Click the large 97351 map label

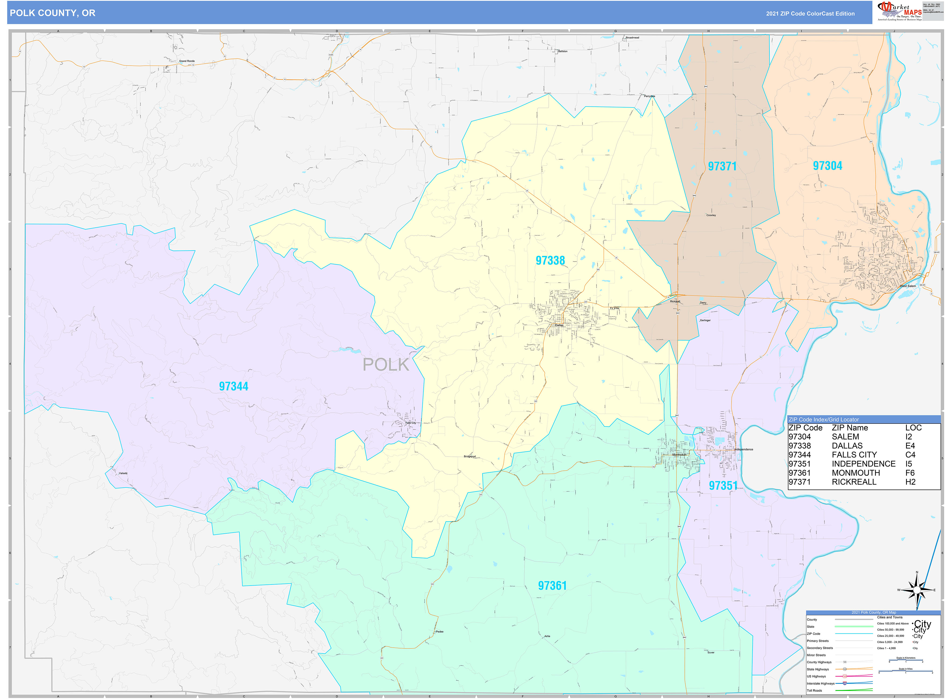723,486
